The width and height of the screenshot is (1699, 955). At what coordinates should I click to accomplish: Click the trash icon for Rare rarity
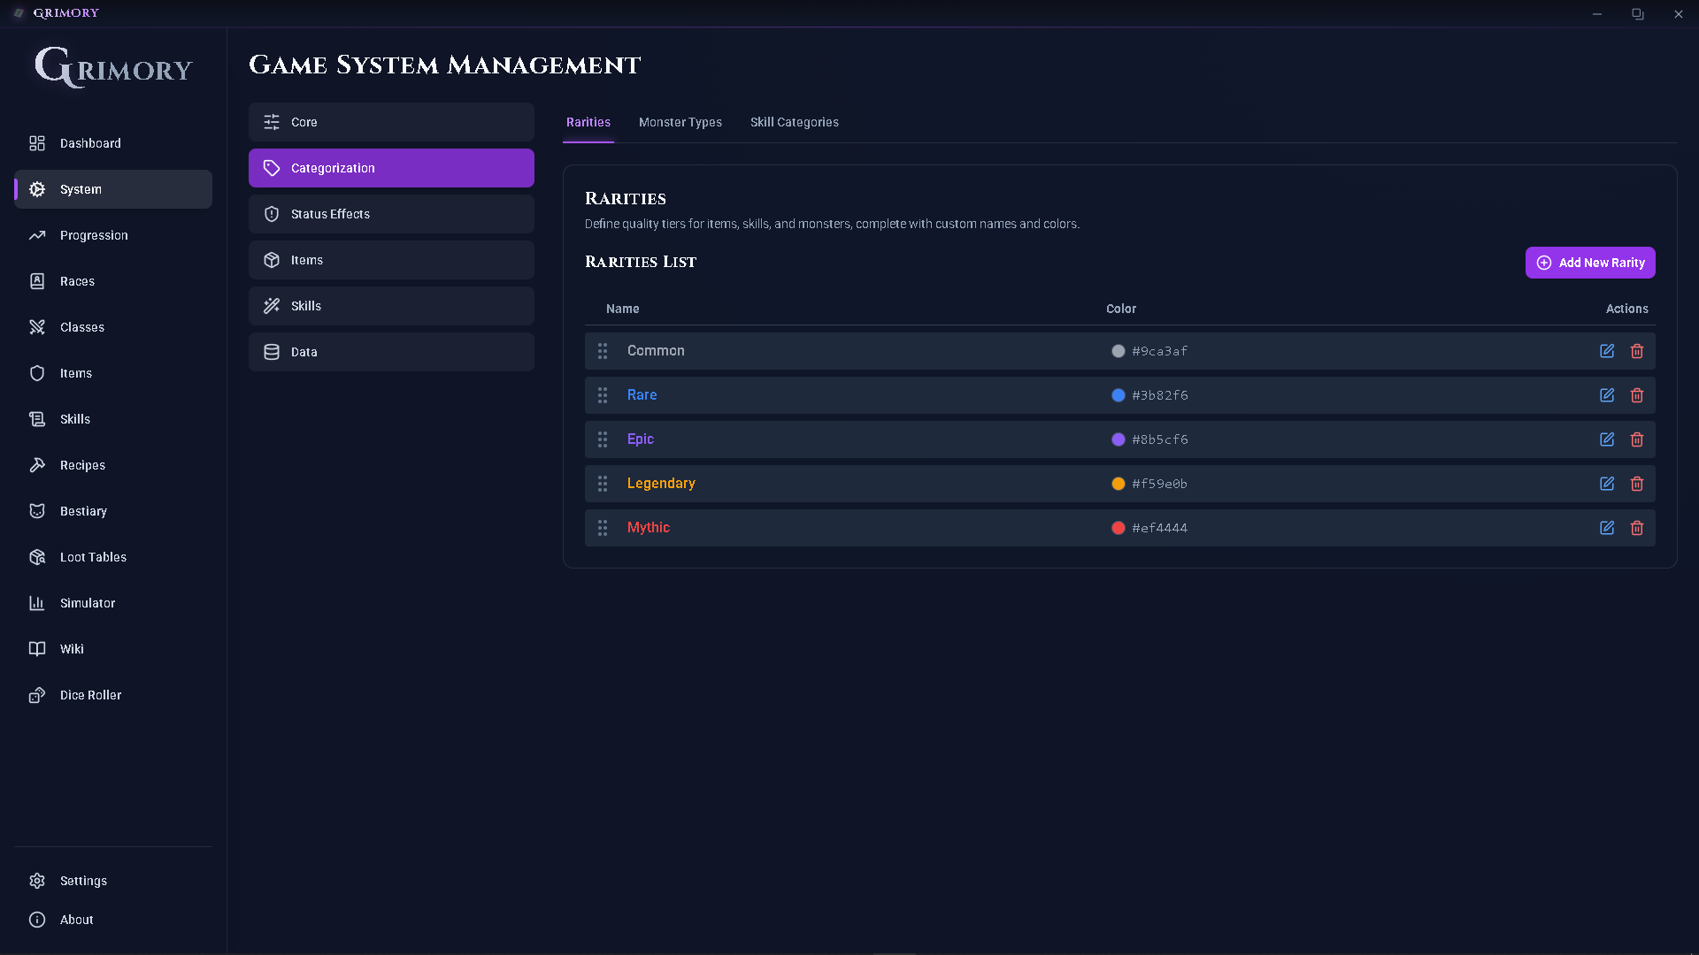(1637, 395)
